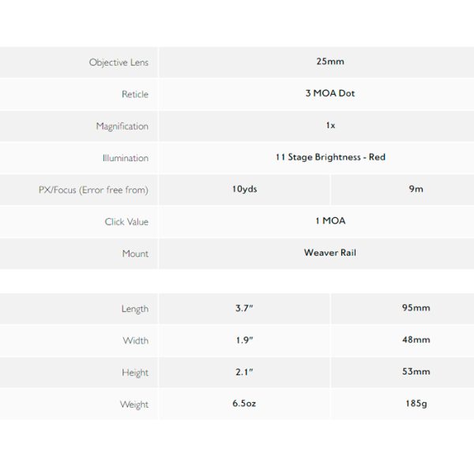Image resolution: width=474 pixels, height=474 pixels.
Task: Select the Weaver Rail mount value
Action: 330,253
